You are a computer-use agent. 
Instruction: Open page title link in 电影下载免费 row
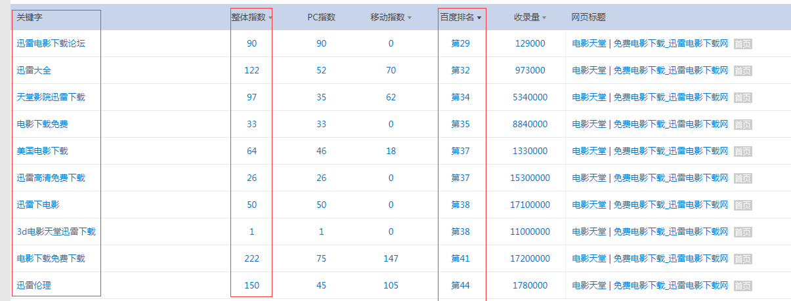click(650, 124)
